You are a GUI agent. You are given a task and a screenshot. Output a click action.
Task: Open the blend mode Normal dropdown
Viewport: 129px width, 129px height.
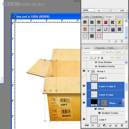point(93,52)
